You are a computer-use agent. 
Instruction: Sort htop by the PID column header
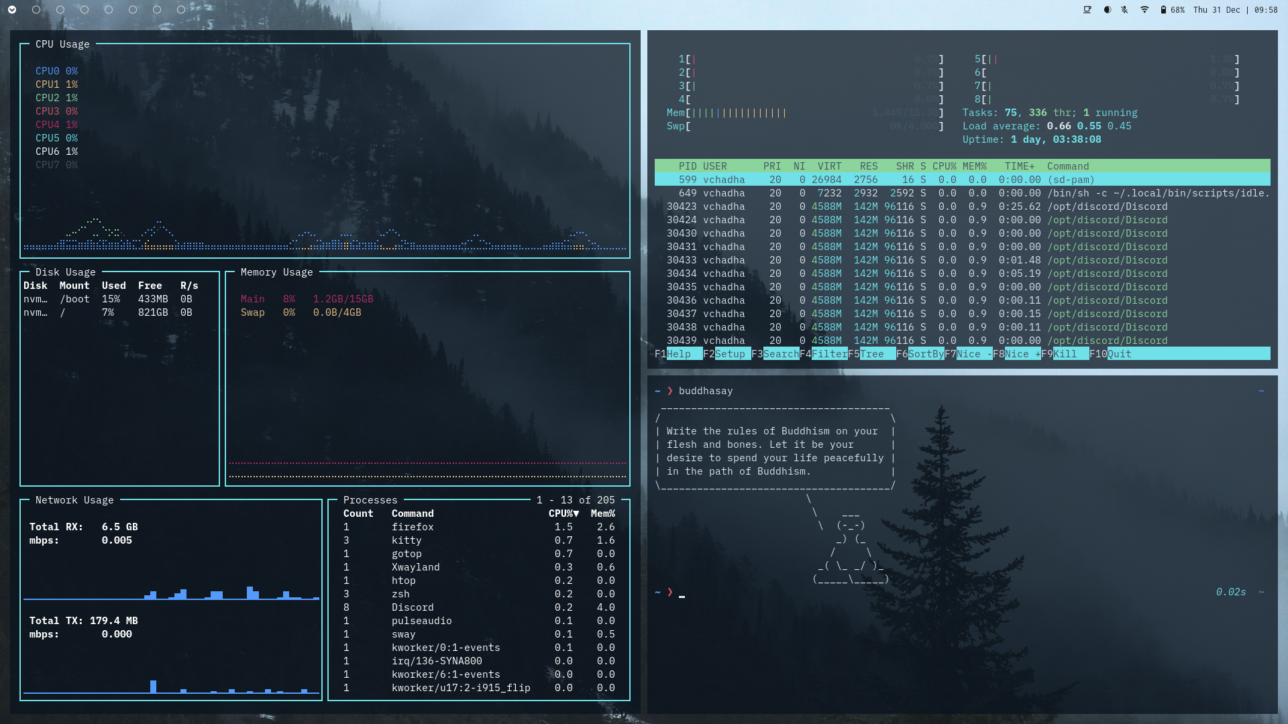click(687, 166)
